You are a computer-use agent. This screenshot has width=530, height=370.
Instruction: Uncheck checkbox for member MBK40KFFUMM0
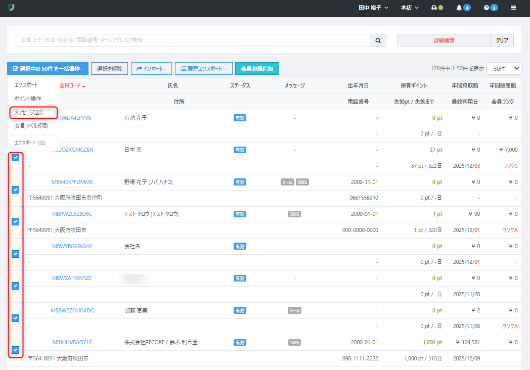[x=16, y=190]
